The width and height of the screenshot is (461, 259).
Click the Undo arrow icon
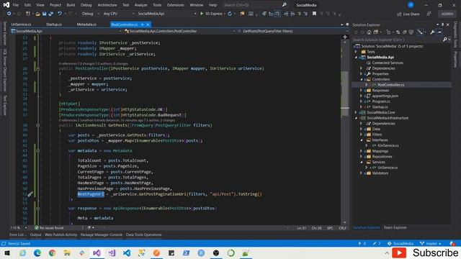60,14
